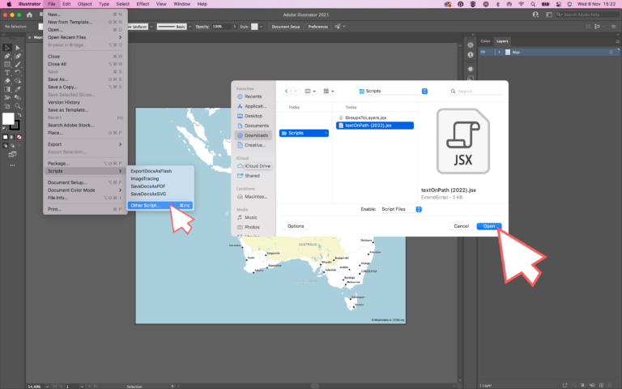Select Downloads in dialog sidebar

(253, 135)
